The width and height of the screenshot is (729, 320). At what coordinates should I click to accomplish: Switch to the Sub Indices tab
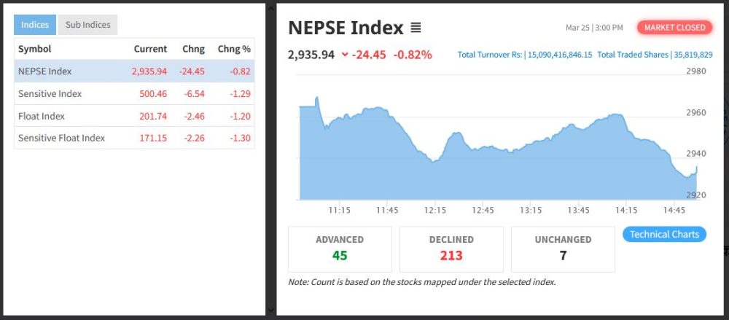pyautogui.click(x=87, y=25)
